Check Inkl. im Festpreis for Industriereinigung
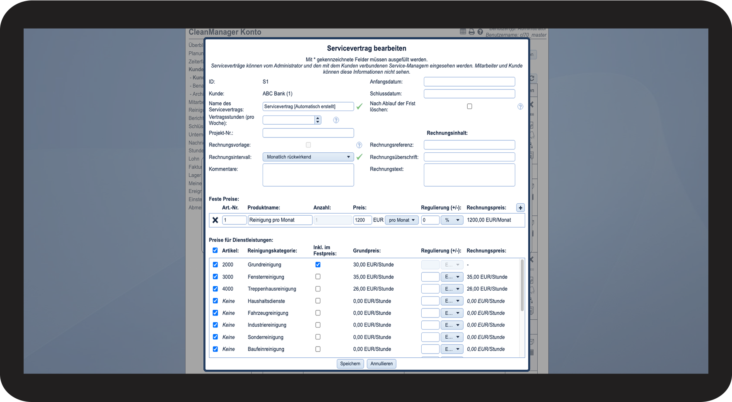The image size is (732, 402). (318, 325)
